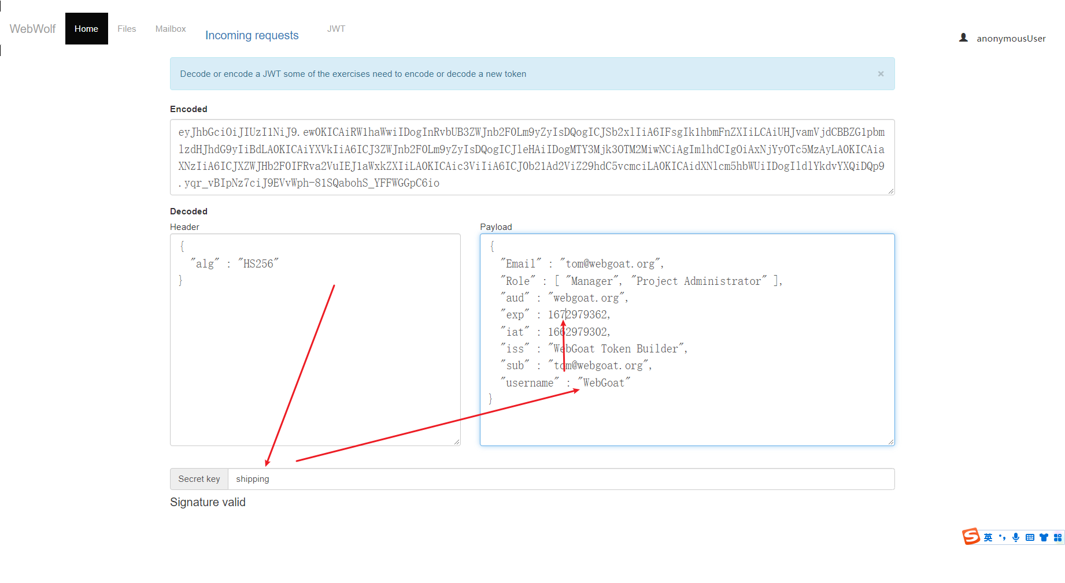Select the Home tab
This screenshot has width=1065, height=583.
86,28
